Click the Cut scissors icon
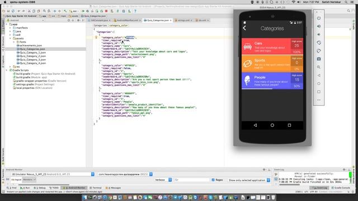 [x=29, y=11]
